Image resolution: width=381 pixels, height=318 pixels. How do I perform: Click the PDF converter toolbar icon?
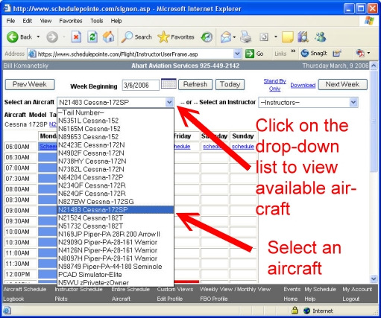[360, 53]
